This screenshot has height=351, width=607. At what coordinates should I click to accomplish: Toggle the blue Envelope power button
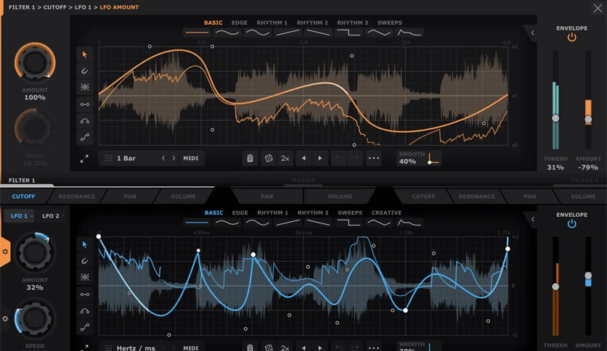(x=571, y=224)
